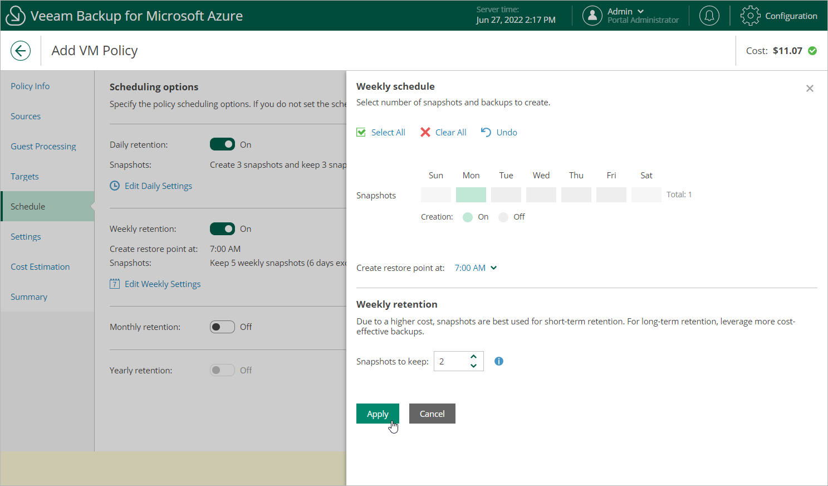Toggle Yearly retention switch
The width and height of the screenshot is (828, 486).
(x=222, y=370)
